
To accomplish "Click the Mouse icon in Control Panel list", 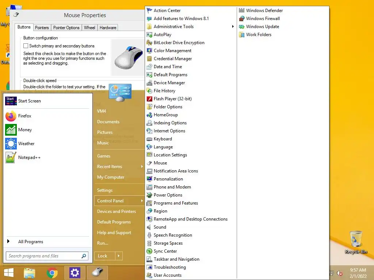I will click(x=149, y=163).
